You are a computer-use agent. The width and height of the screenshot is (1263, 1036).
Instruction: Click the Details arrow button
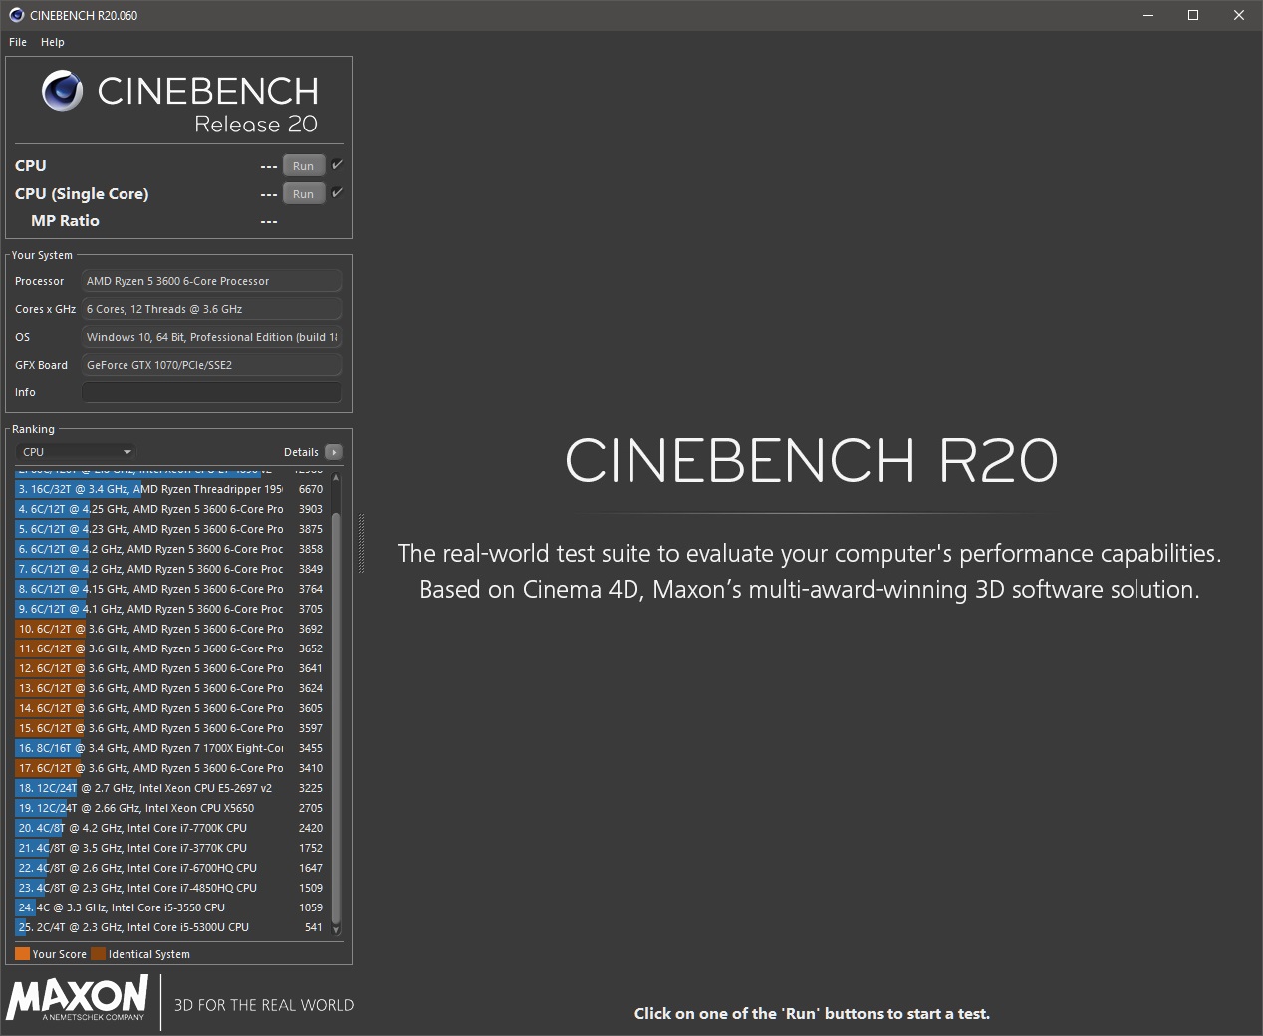click(334, 452)
